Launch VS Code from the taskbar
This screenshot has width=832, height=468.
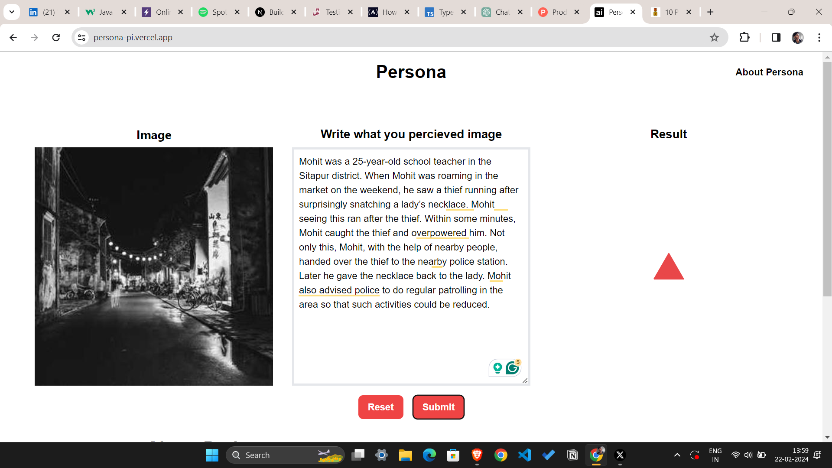[x=524, y=455]
